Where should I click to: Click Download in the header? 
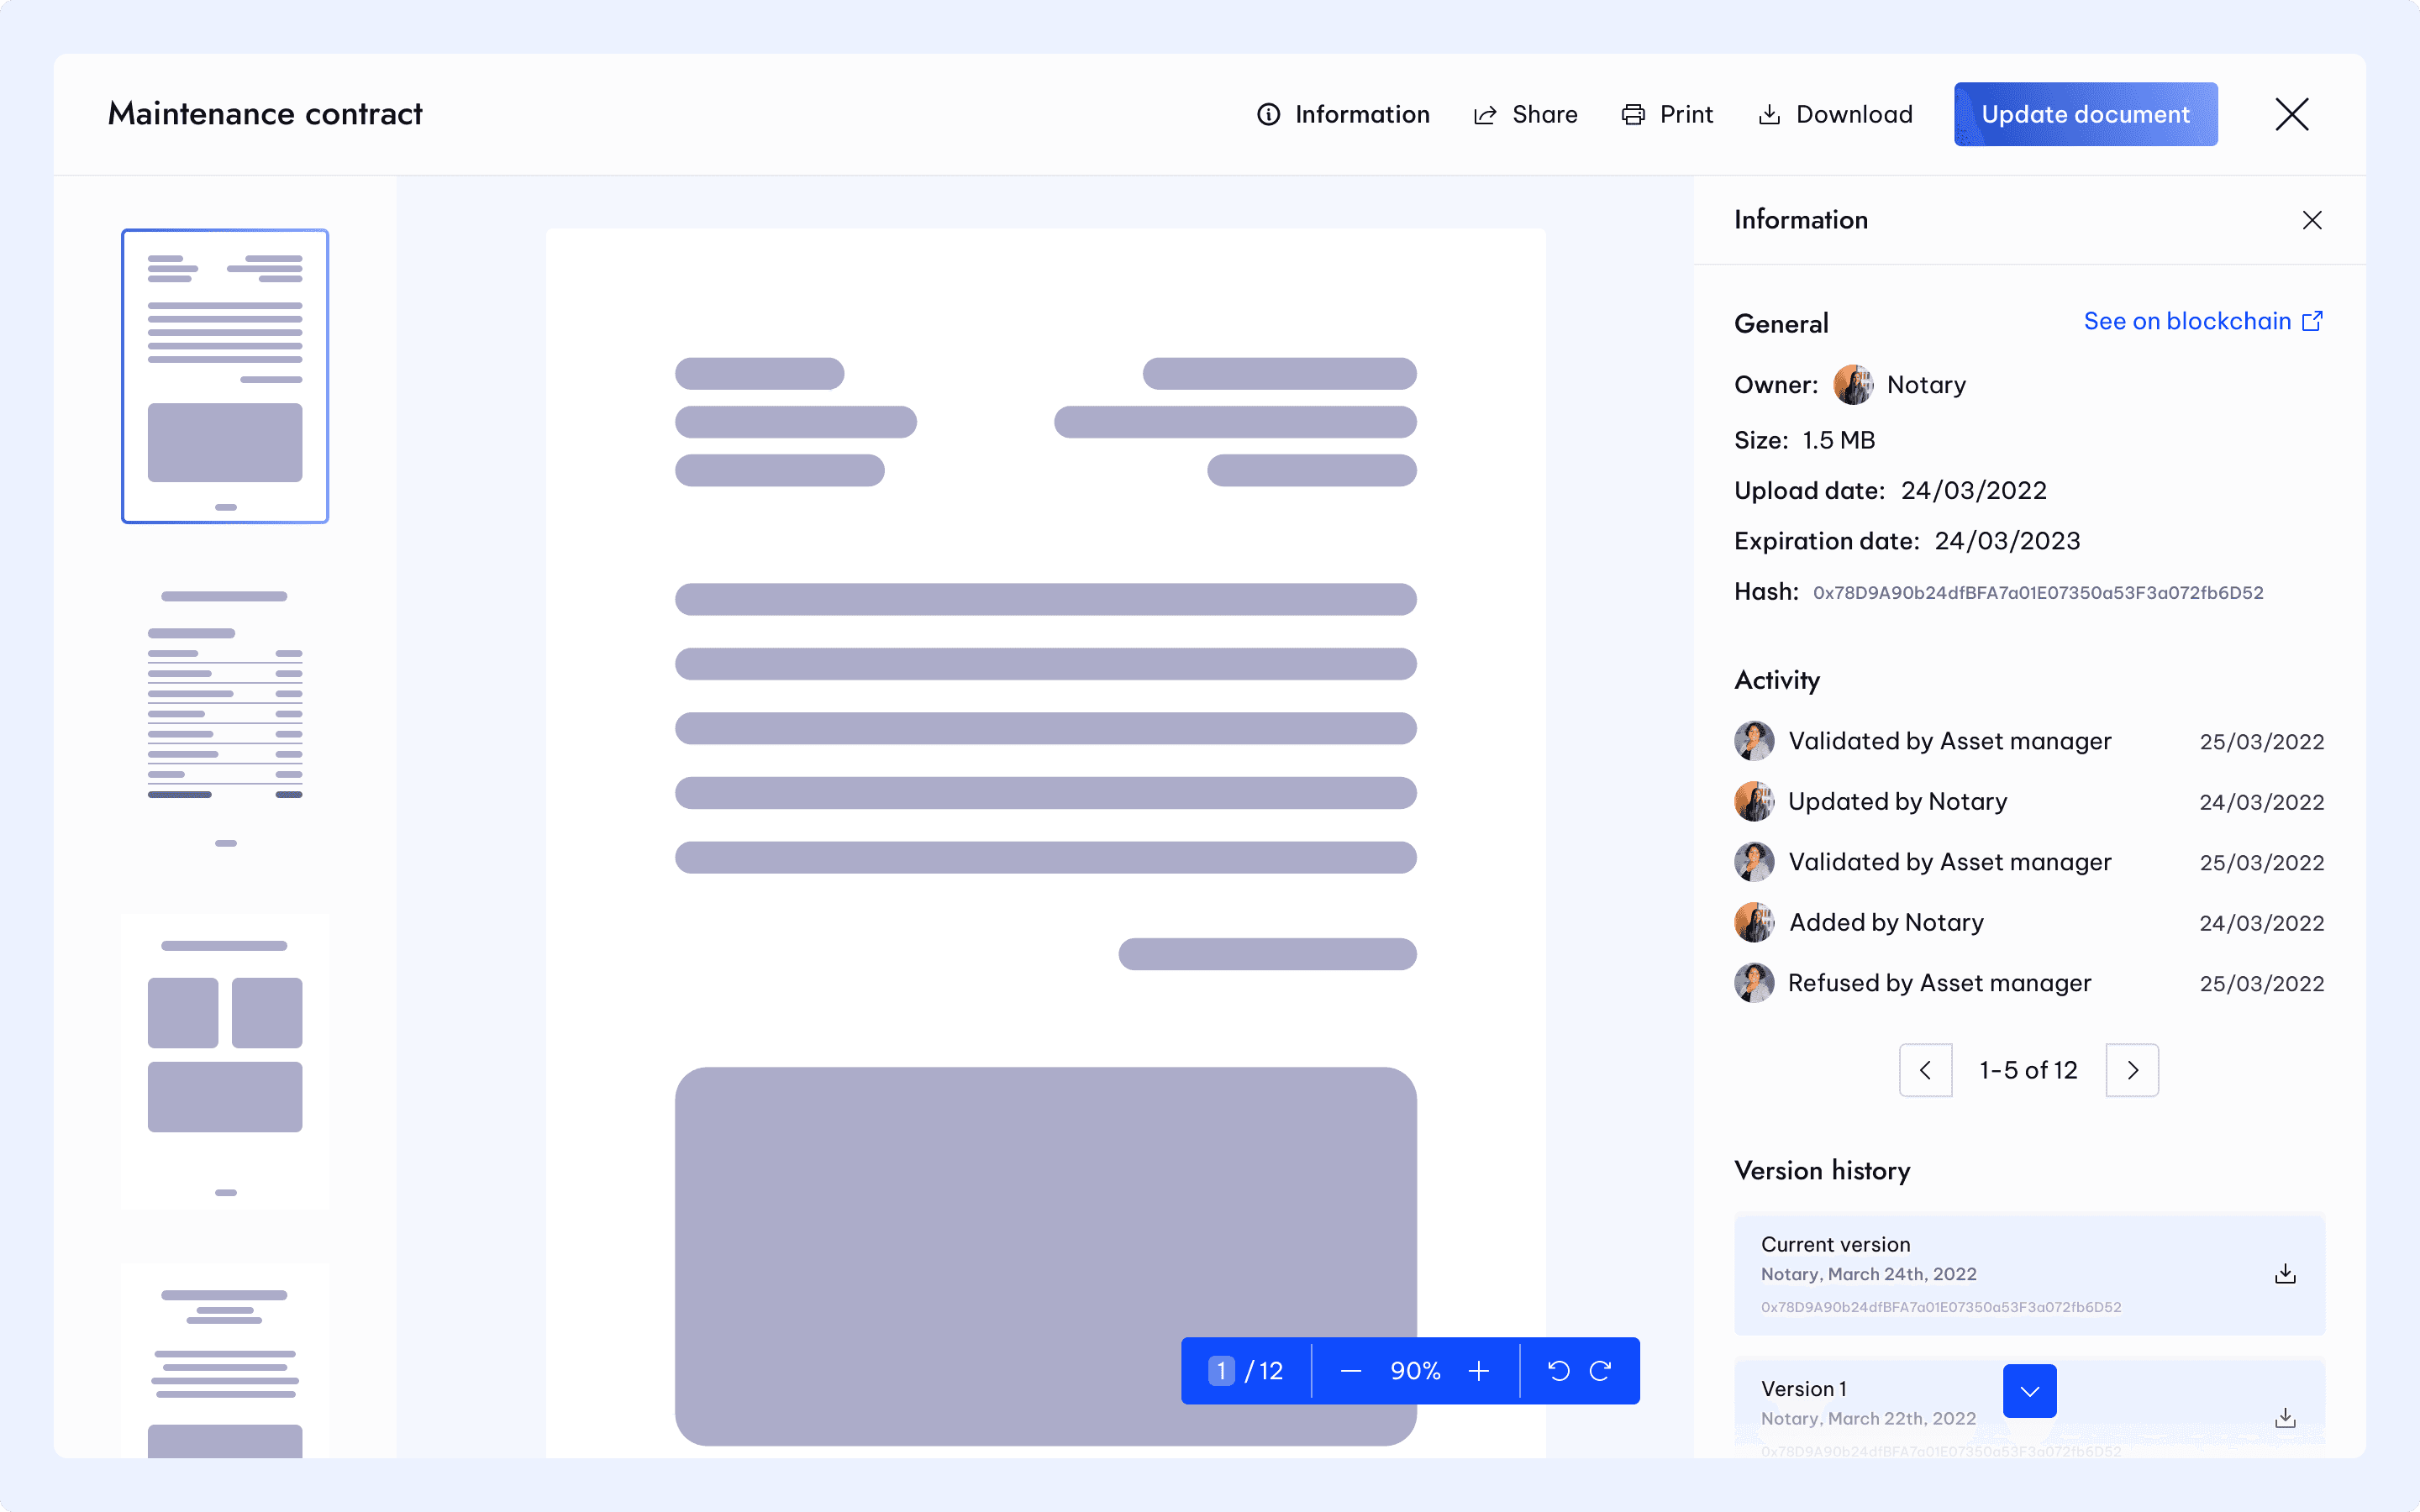click(1836, 114)
